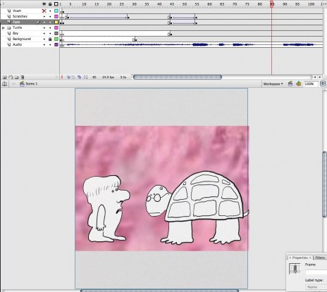Screen dimensions: 327x292
Task: Open the zoom percentage stepper
Action: click(323, 84)
